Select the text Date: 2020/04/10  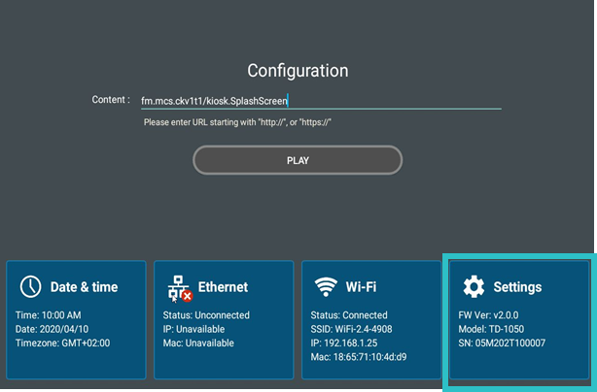coord(52,329)
